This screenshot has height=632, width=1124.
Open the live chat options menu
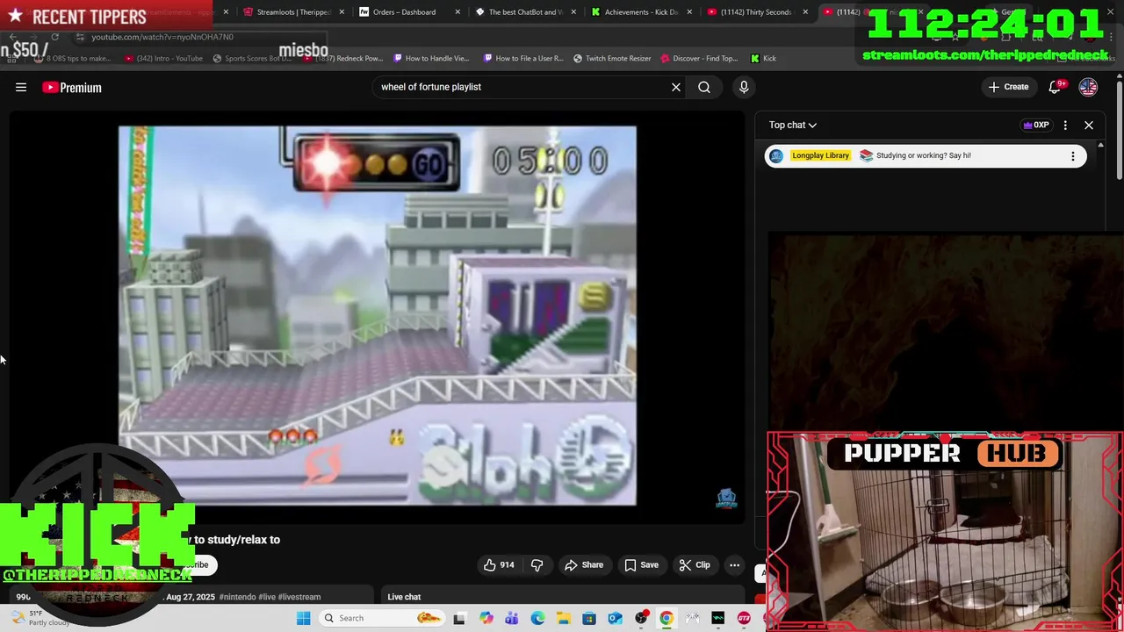pos(1065,125)
